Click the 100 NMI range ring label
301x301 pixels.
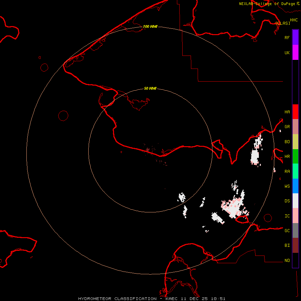point(150,26)
